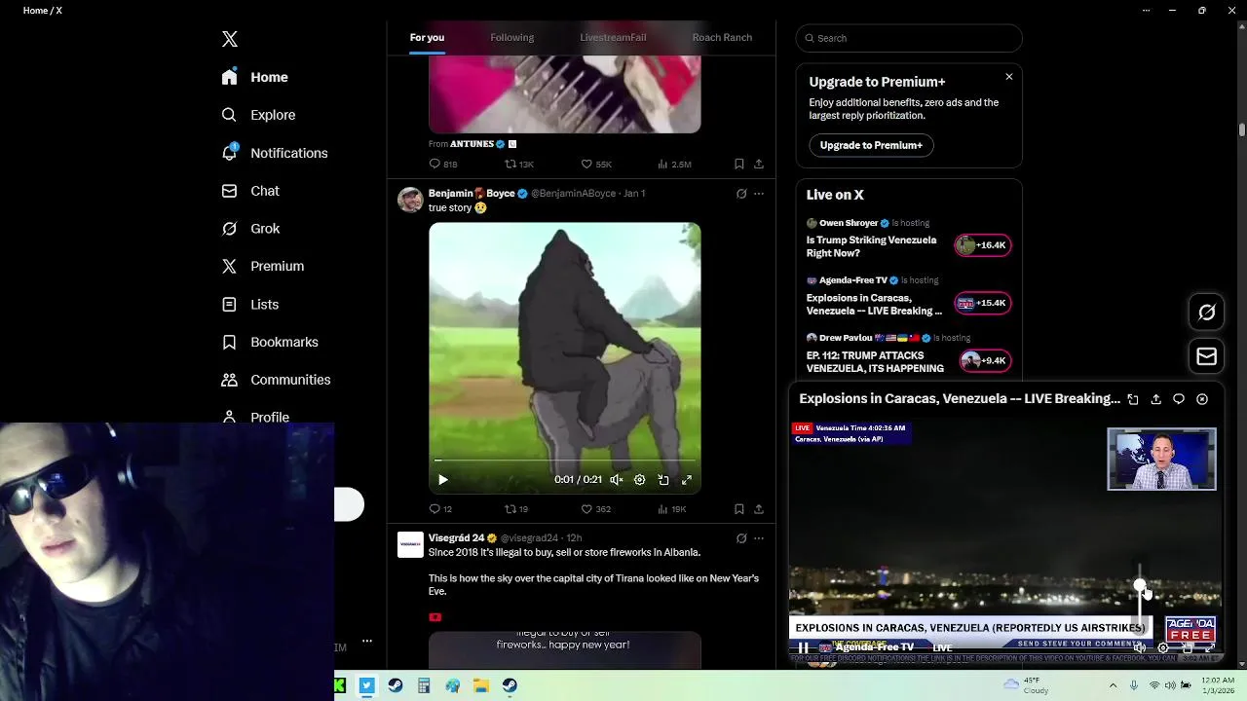1247x701 pixels.
Task: Repost Benjamin Boyce's post
Action: (x=516, y=509)
